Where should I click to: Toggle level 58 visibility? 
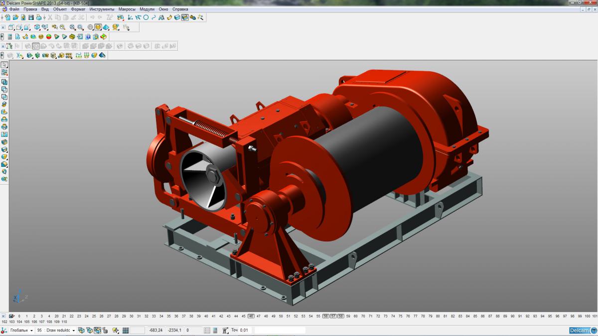tap(341, 316)
